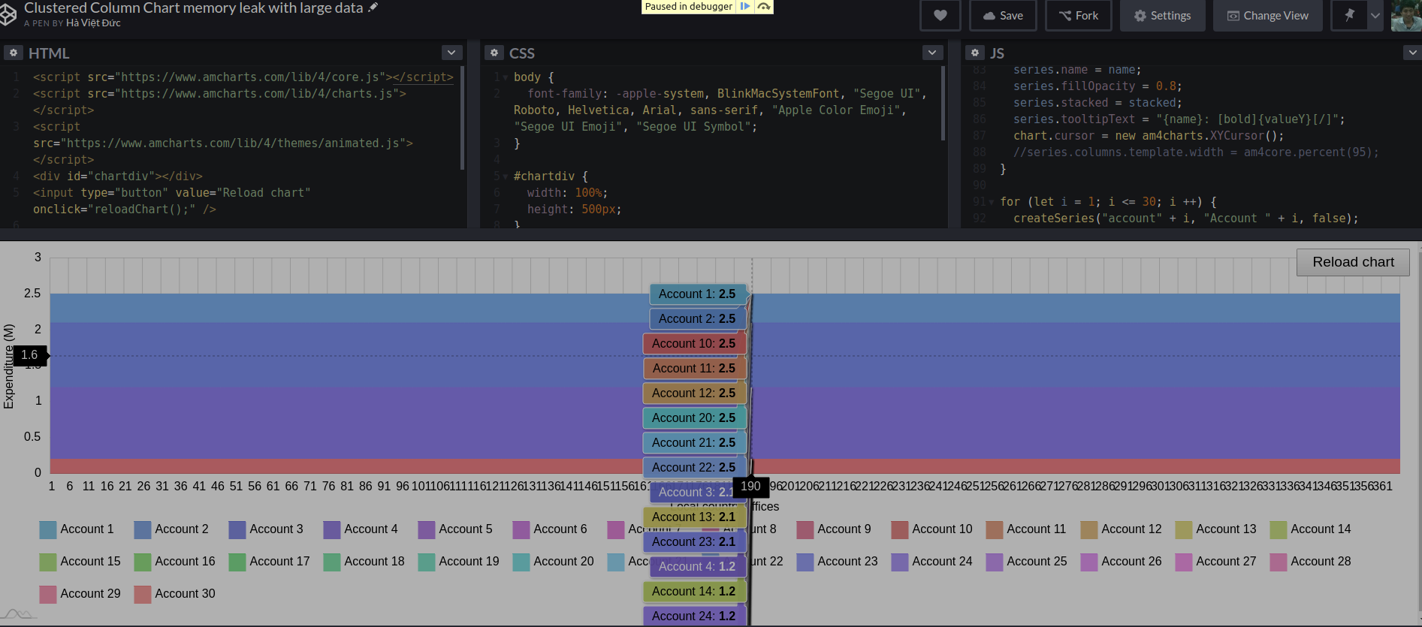
Task: Open the HTML editor settings gear
Action: coord(13,53)
